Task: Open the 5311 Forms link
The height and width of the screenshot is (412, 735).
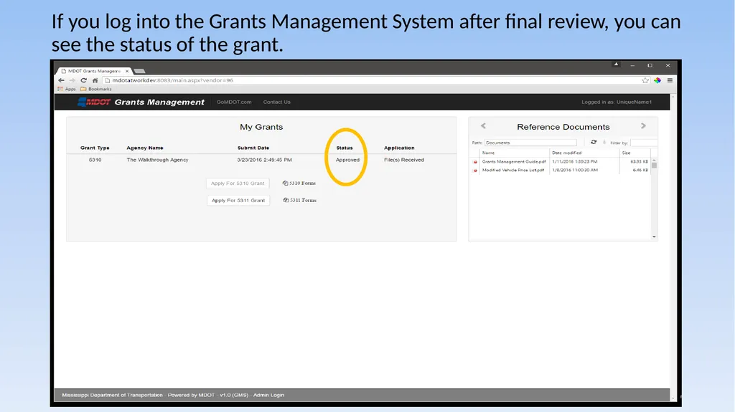Action: [x=299, y=200]
